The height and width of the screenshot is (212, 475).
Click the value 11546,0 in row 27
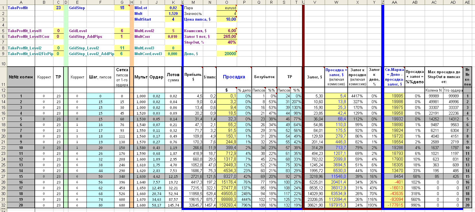coord(336,176)
